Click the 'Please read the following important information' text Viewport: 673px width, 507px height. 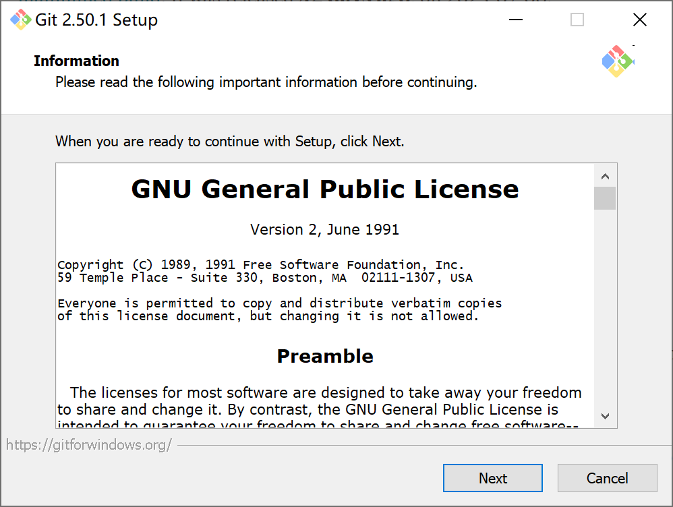(266, 82)
